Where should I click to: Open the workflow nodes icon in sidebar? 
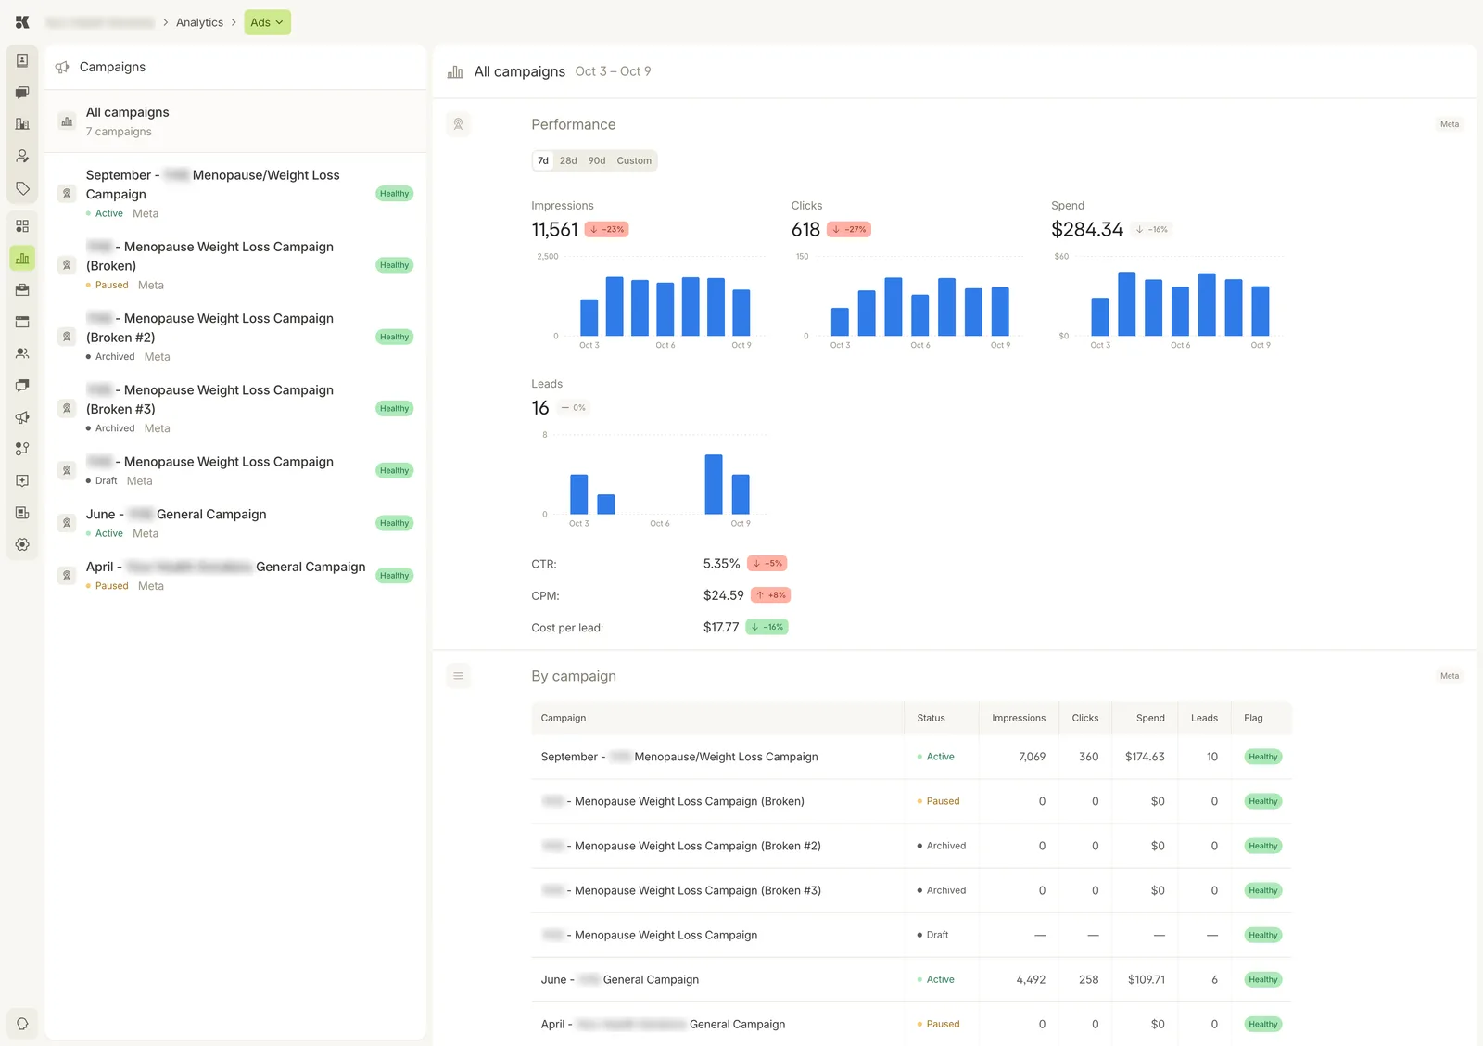click(22, 449)
